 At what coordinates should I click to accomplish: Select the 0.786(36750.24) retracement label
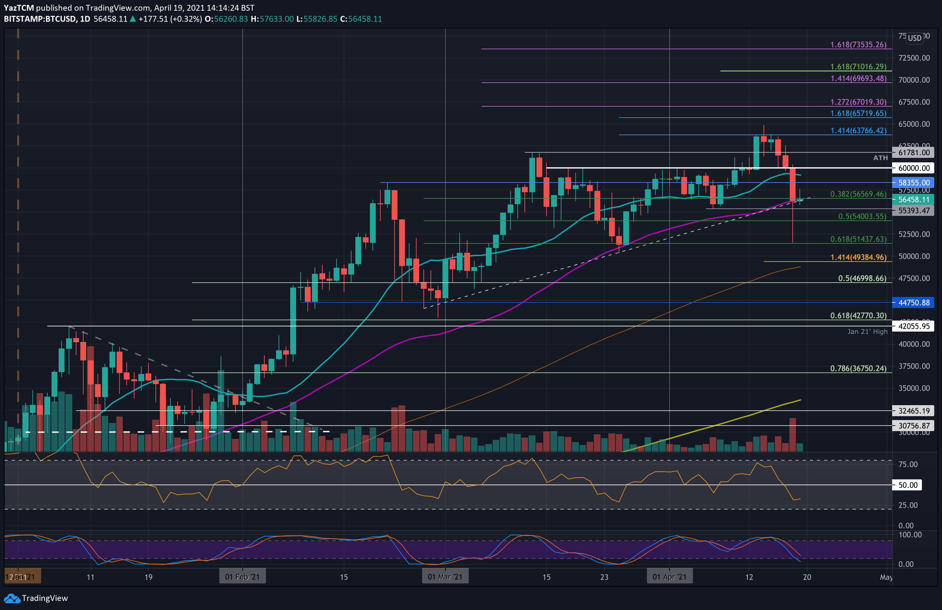click(x=858, y=368)
